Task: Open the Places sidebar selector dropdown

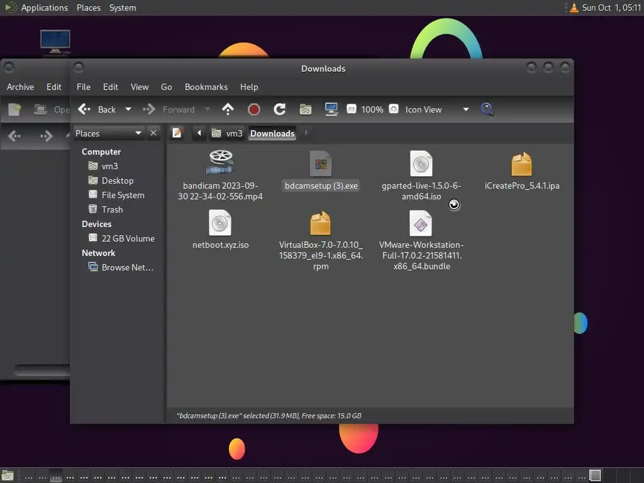Action: pyautogui.click(x=108, y=133)
